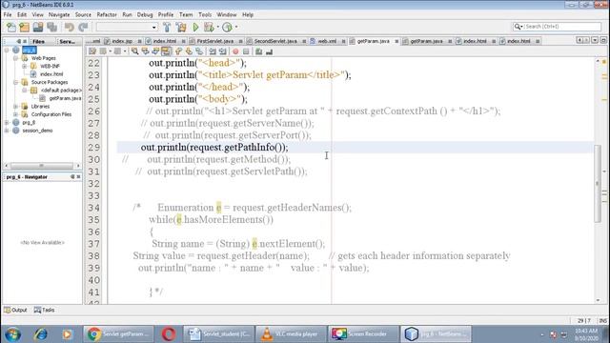Open the Tools menu
Image resolution: width=610 pixels, height=343 pixels.
(x=205, y=15)
